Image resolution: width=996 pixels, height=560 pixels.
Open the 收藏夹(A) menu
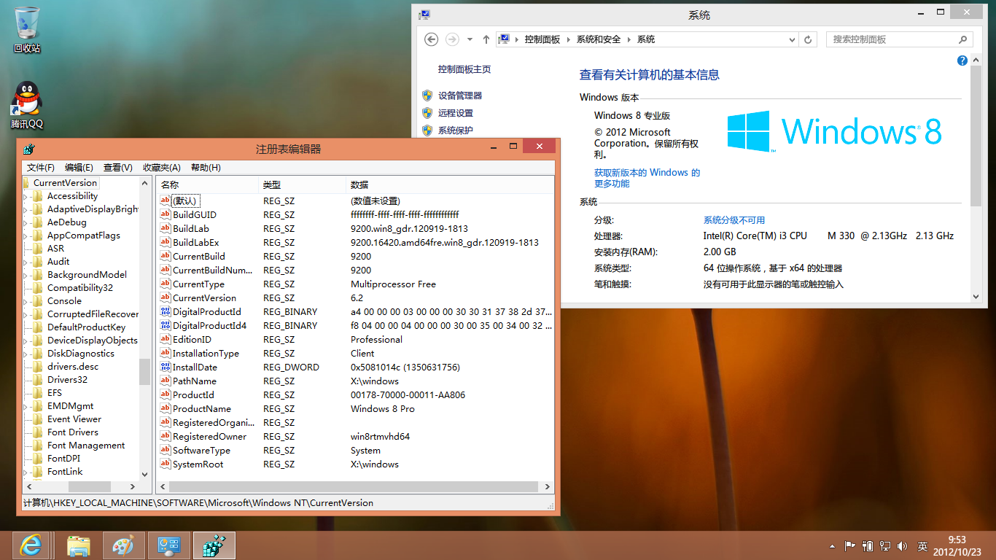point(161,168)
